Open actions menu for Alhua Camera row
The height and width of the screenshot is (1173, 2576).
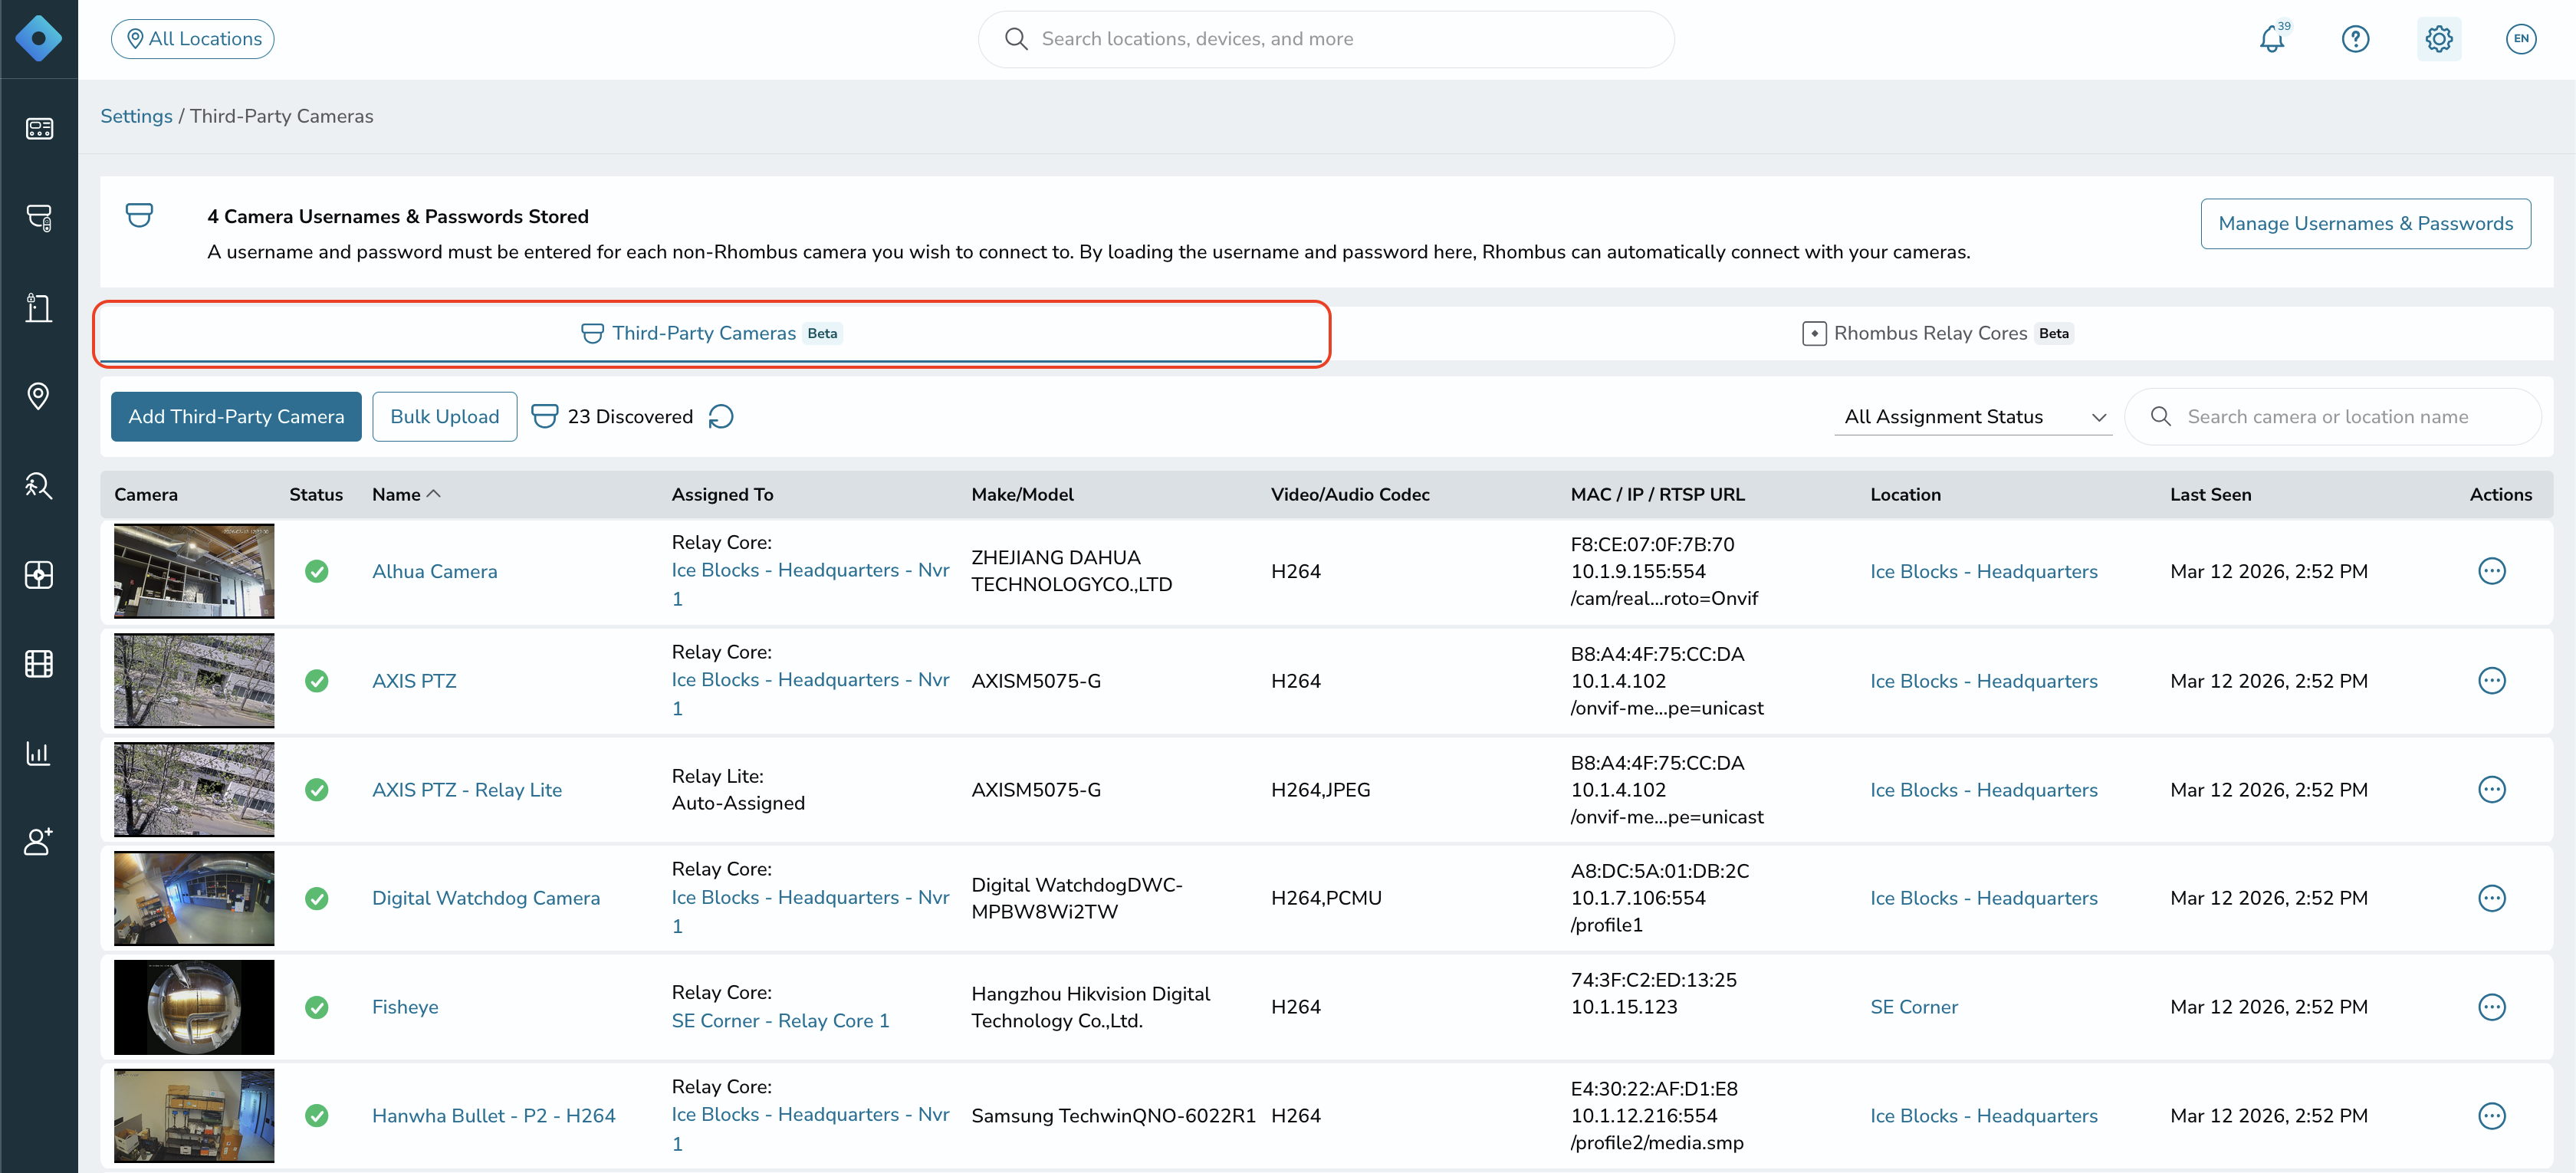2491,571
